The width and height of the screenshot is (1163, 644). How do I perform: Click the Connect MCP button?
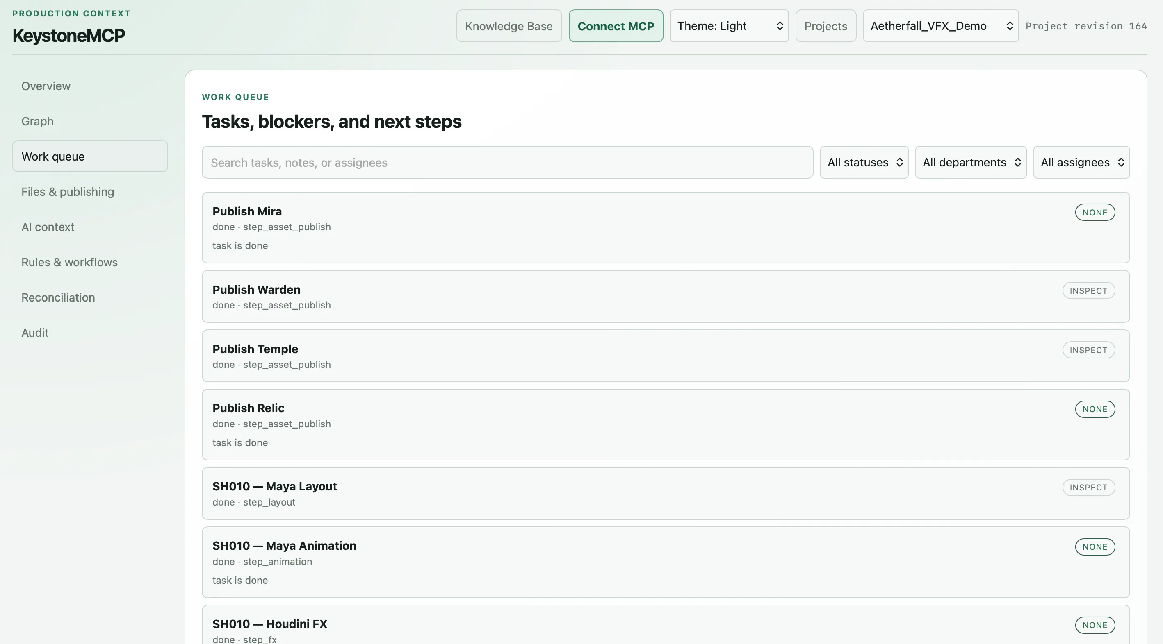[616, 26]
